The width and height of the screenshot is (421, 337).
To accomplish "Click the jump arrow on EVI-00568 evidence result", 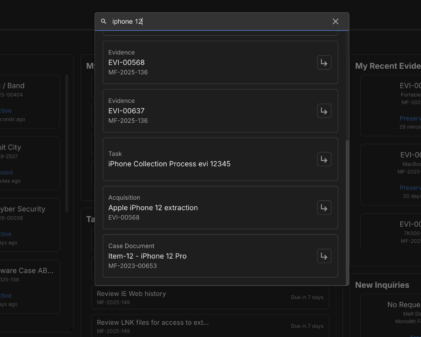I will (x=324, y=62).
